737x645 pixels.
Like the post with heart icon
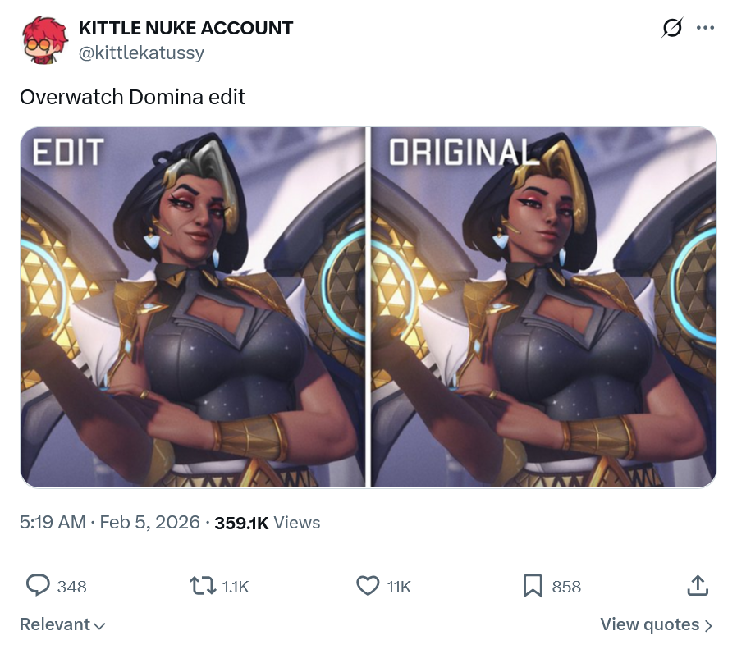point(368,586)
